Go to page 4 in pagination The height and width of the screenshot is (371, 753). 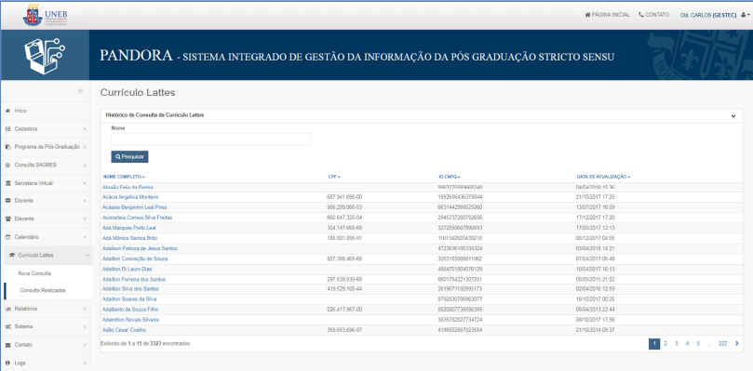click(687, 343)
